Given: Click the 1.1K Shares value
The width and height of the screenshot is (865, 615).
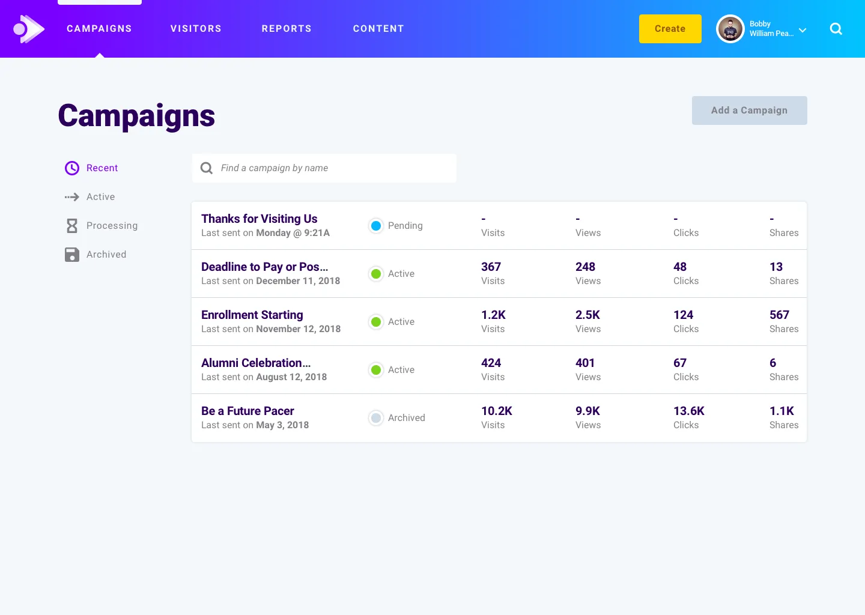Looking at the screenshot, I should [782, 411].
